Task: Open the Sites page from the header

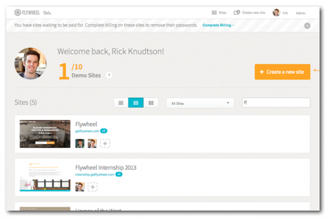Action: (219, 13)
